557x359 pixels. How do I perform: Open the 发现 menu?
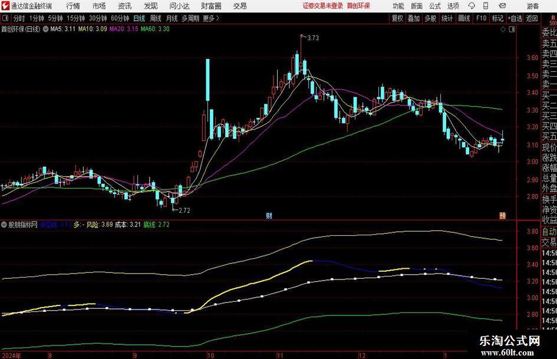[151, 6]
